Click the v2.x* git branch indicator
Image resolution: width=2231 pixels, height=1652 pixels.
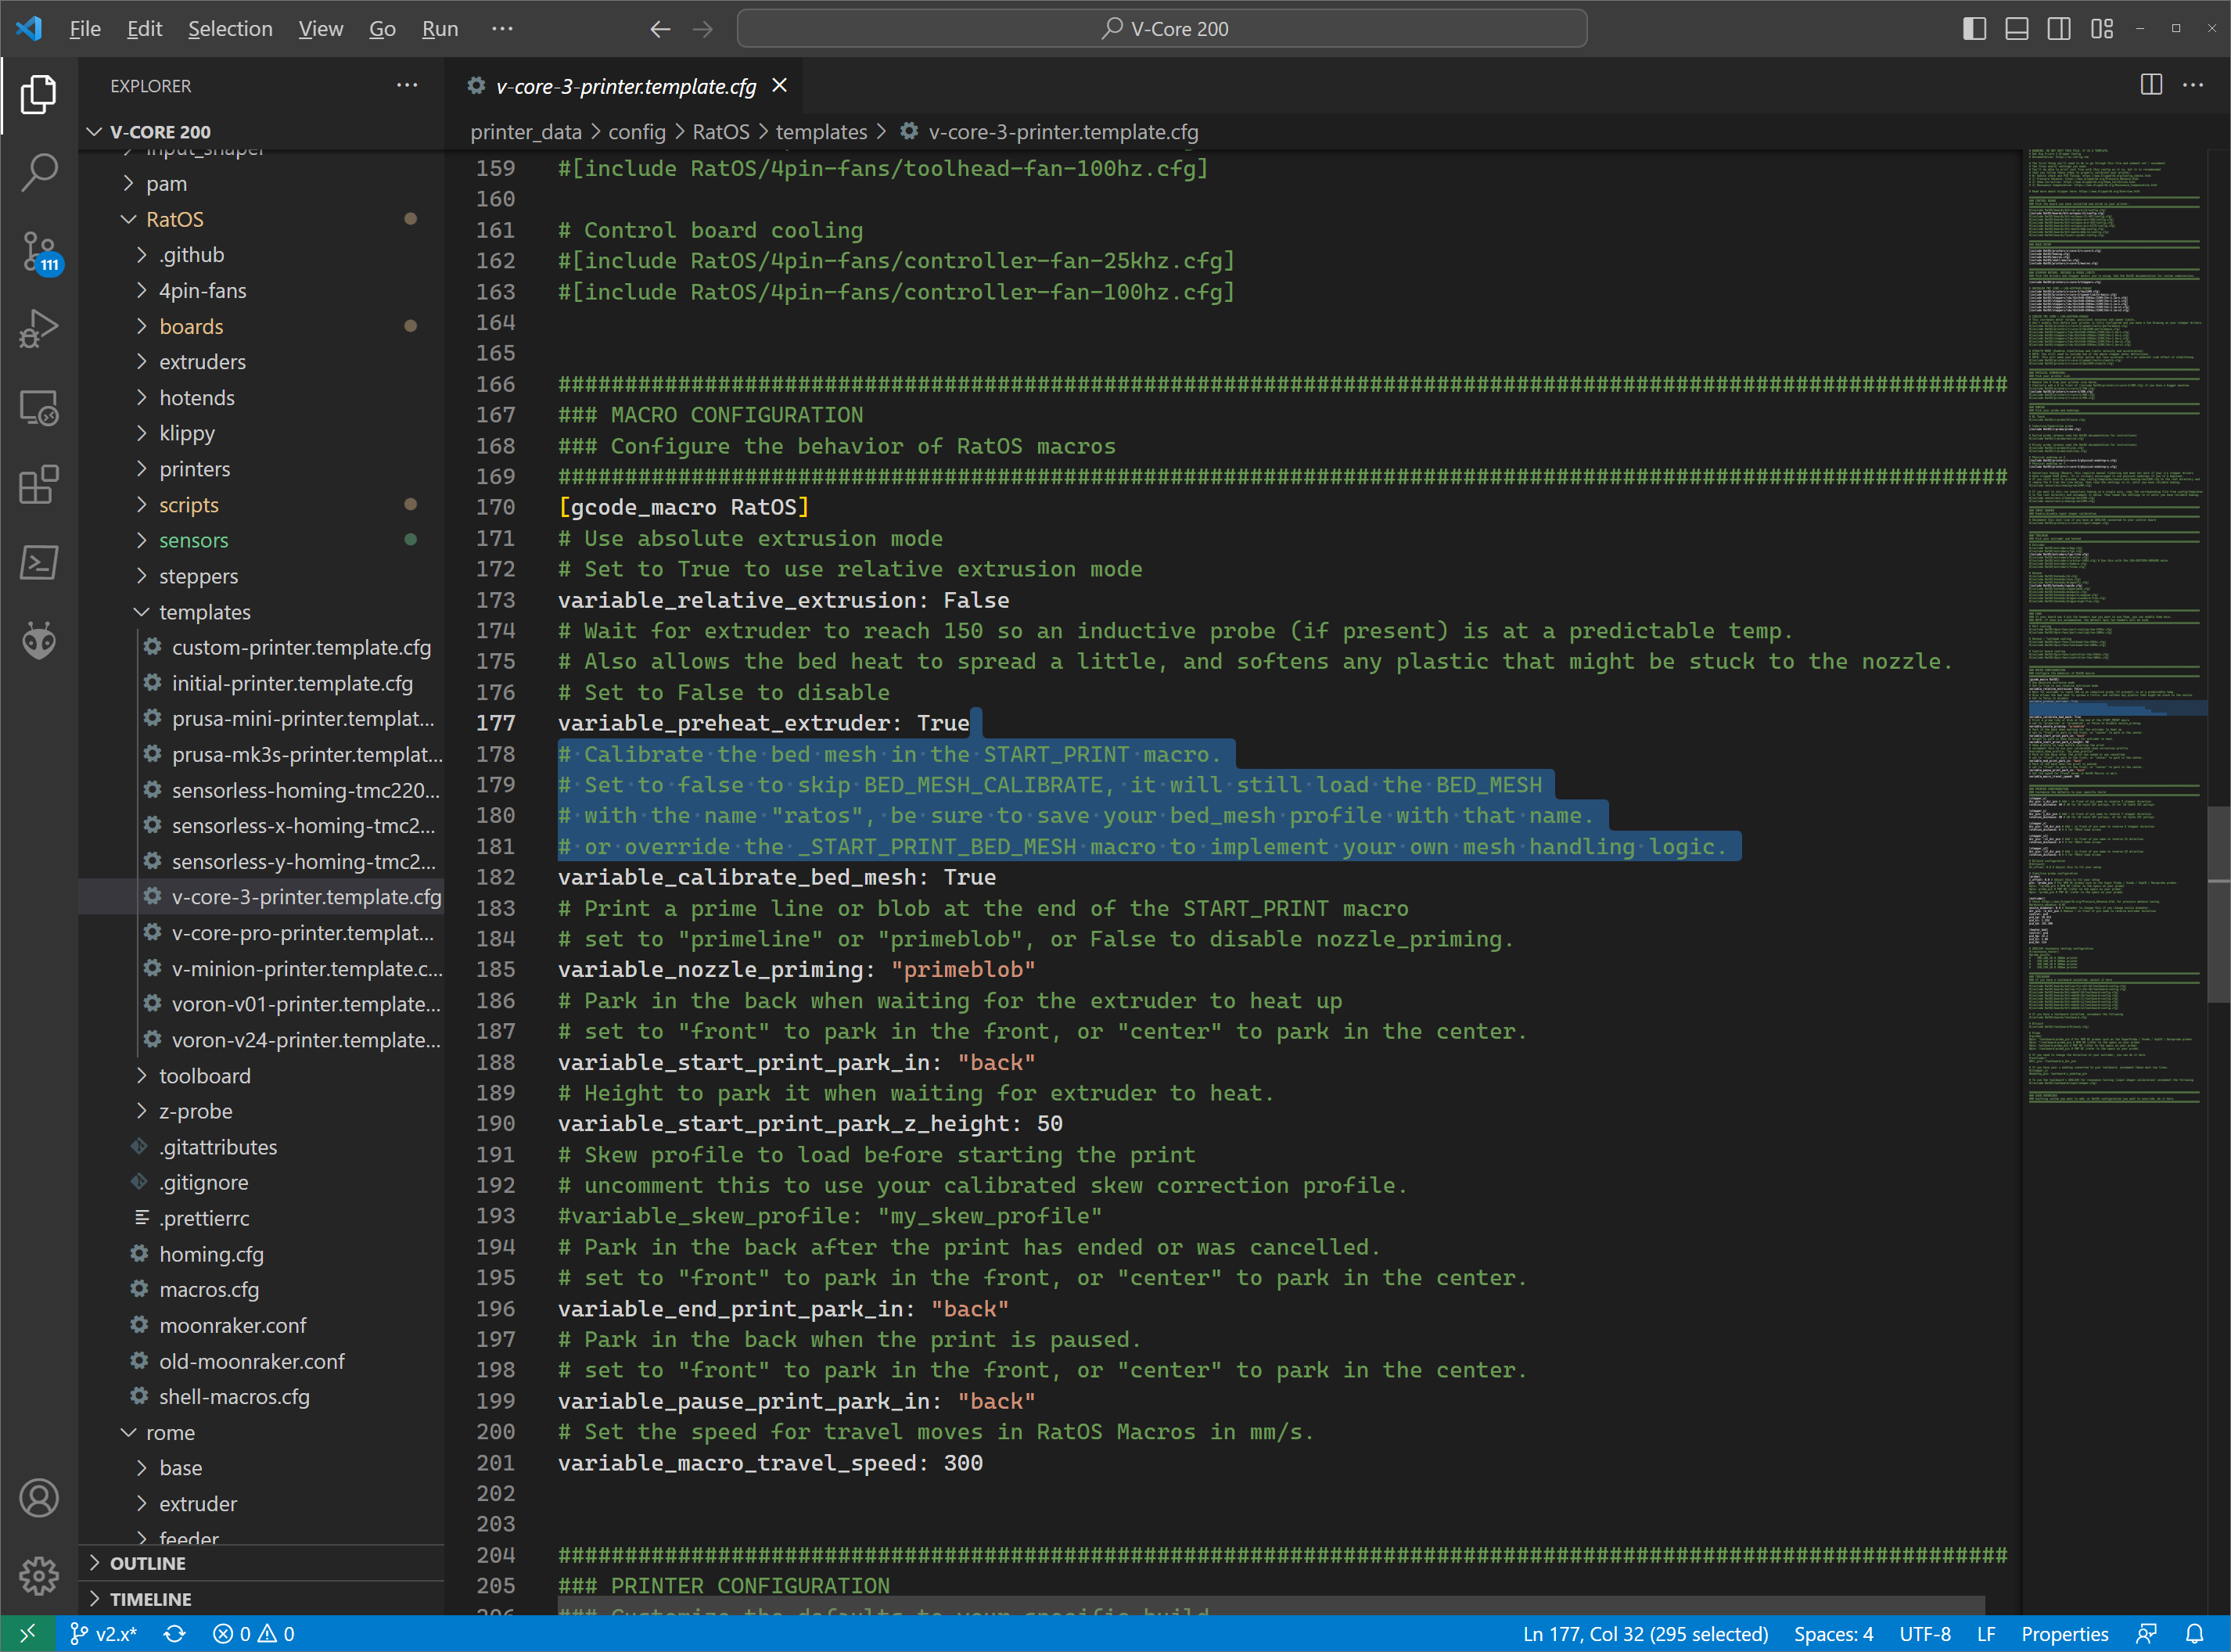(x=103, y=1634)
